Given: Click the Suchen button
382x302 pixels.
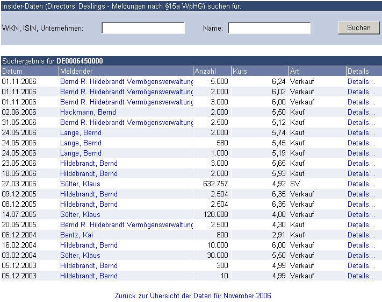Looking at the screenshot, I should [358, 27].
